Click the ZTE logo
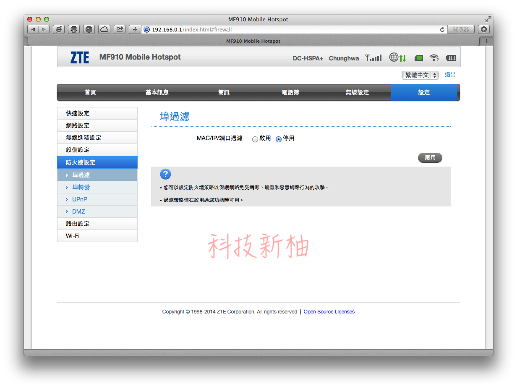This screenshot has height=389, width=517. pyautogui.click(x=79, y=57)
